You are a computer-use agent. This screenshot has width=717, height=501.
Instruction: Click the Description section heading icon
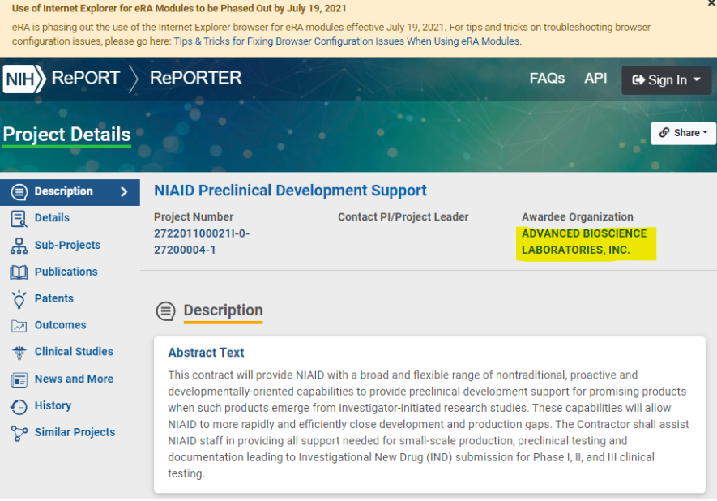pos(165,311)
